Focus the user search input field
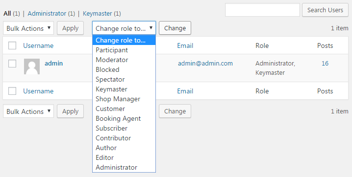 262,10
